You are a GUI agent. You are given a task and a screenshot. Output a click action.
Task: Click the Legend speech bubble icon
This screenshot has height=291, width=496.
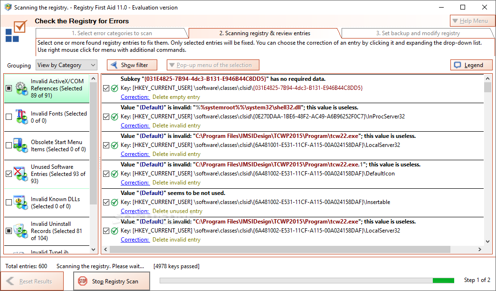point(458,65)
